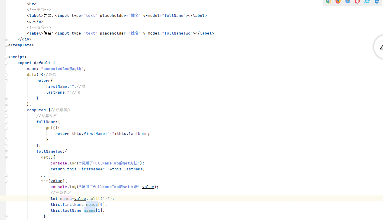Collapse fold marker at closing </div> line
This screenshot has width=383, height=220.
click(6, 39)
